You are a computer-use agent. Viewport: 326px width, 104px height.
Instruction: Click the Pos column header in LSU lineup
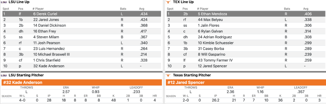pos(21,9)
